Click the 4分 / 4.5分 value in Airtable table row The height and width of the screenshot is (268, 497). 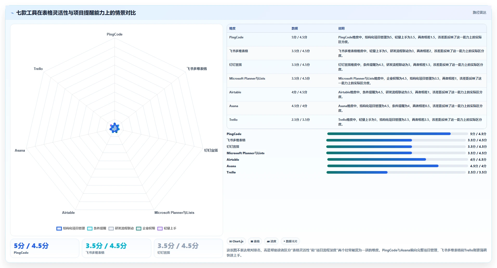(299, 92)
